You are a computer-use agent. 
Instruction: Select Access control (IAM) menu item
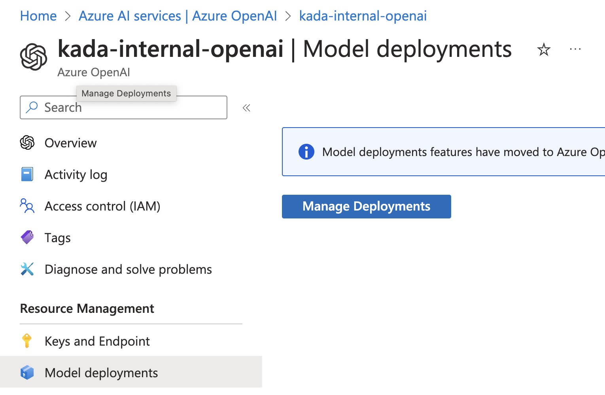pos(102,206)
